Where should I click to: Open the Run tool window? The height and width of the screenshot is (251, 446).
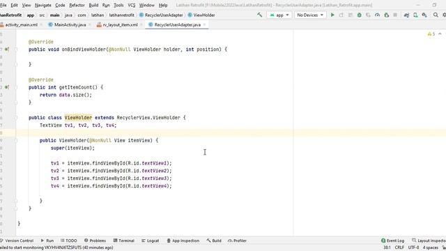tap(47, 241)
